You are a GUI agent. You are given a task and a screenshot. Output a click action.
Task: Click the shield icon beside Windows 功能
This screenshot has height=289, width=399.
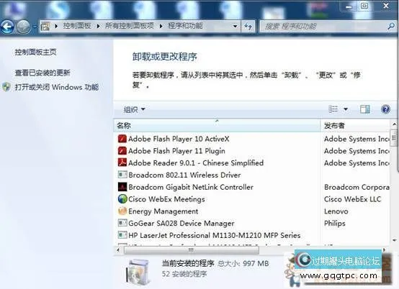tap(6, 87)
